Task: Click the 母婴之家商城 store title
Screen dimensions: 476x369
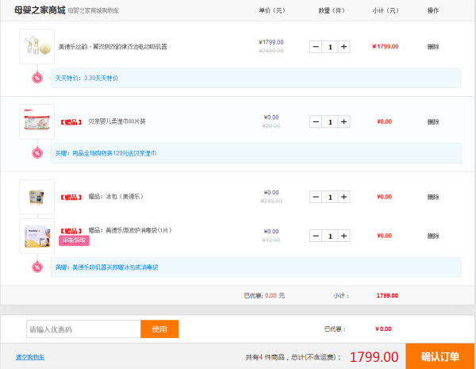Action: pos(40,10)
